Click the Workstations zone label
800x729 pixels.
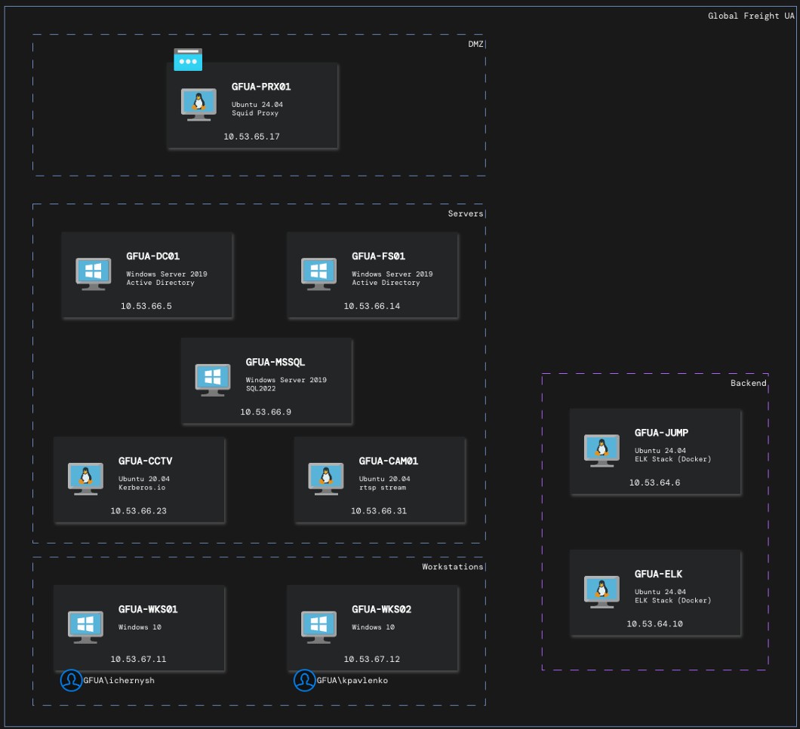pos(453,567)
